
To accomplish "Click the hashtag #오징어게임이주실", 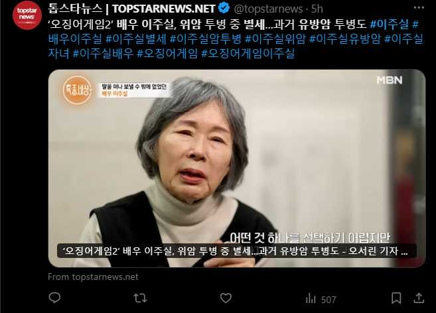I will click(x=248, y=53).
